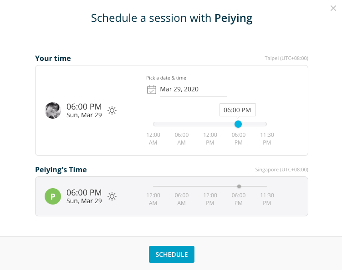Click the 06:00 PM slider tooltip
The image size is (342, 270).
pyautogui.click(x=238, y=110)
